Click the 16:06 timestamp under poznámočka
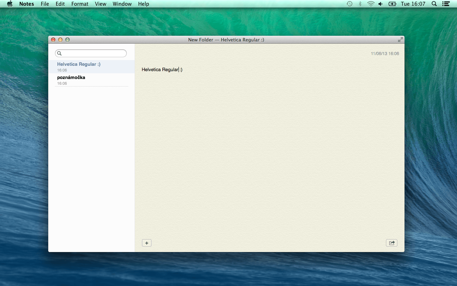The width and height of the screenshot is (457, 286). click(x=62, y=83)
